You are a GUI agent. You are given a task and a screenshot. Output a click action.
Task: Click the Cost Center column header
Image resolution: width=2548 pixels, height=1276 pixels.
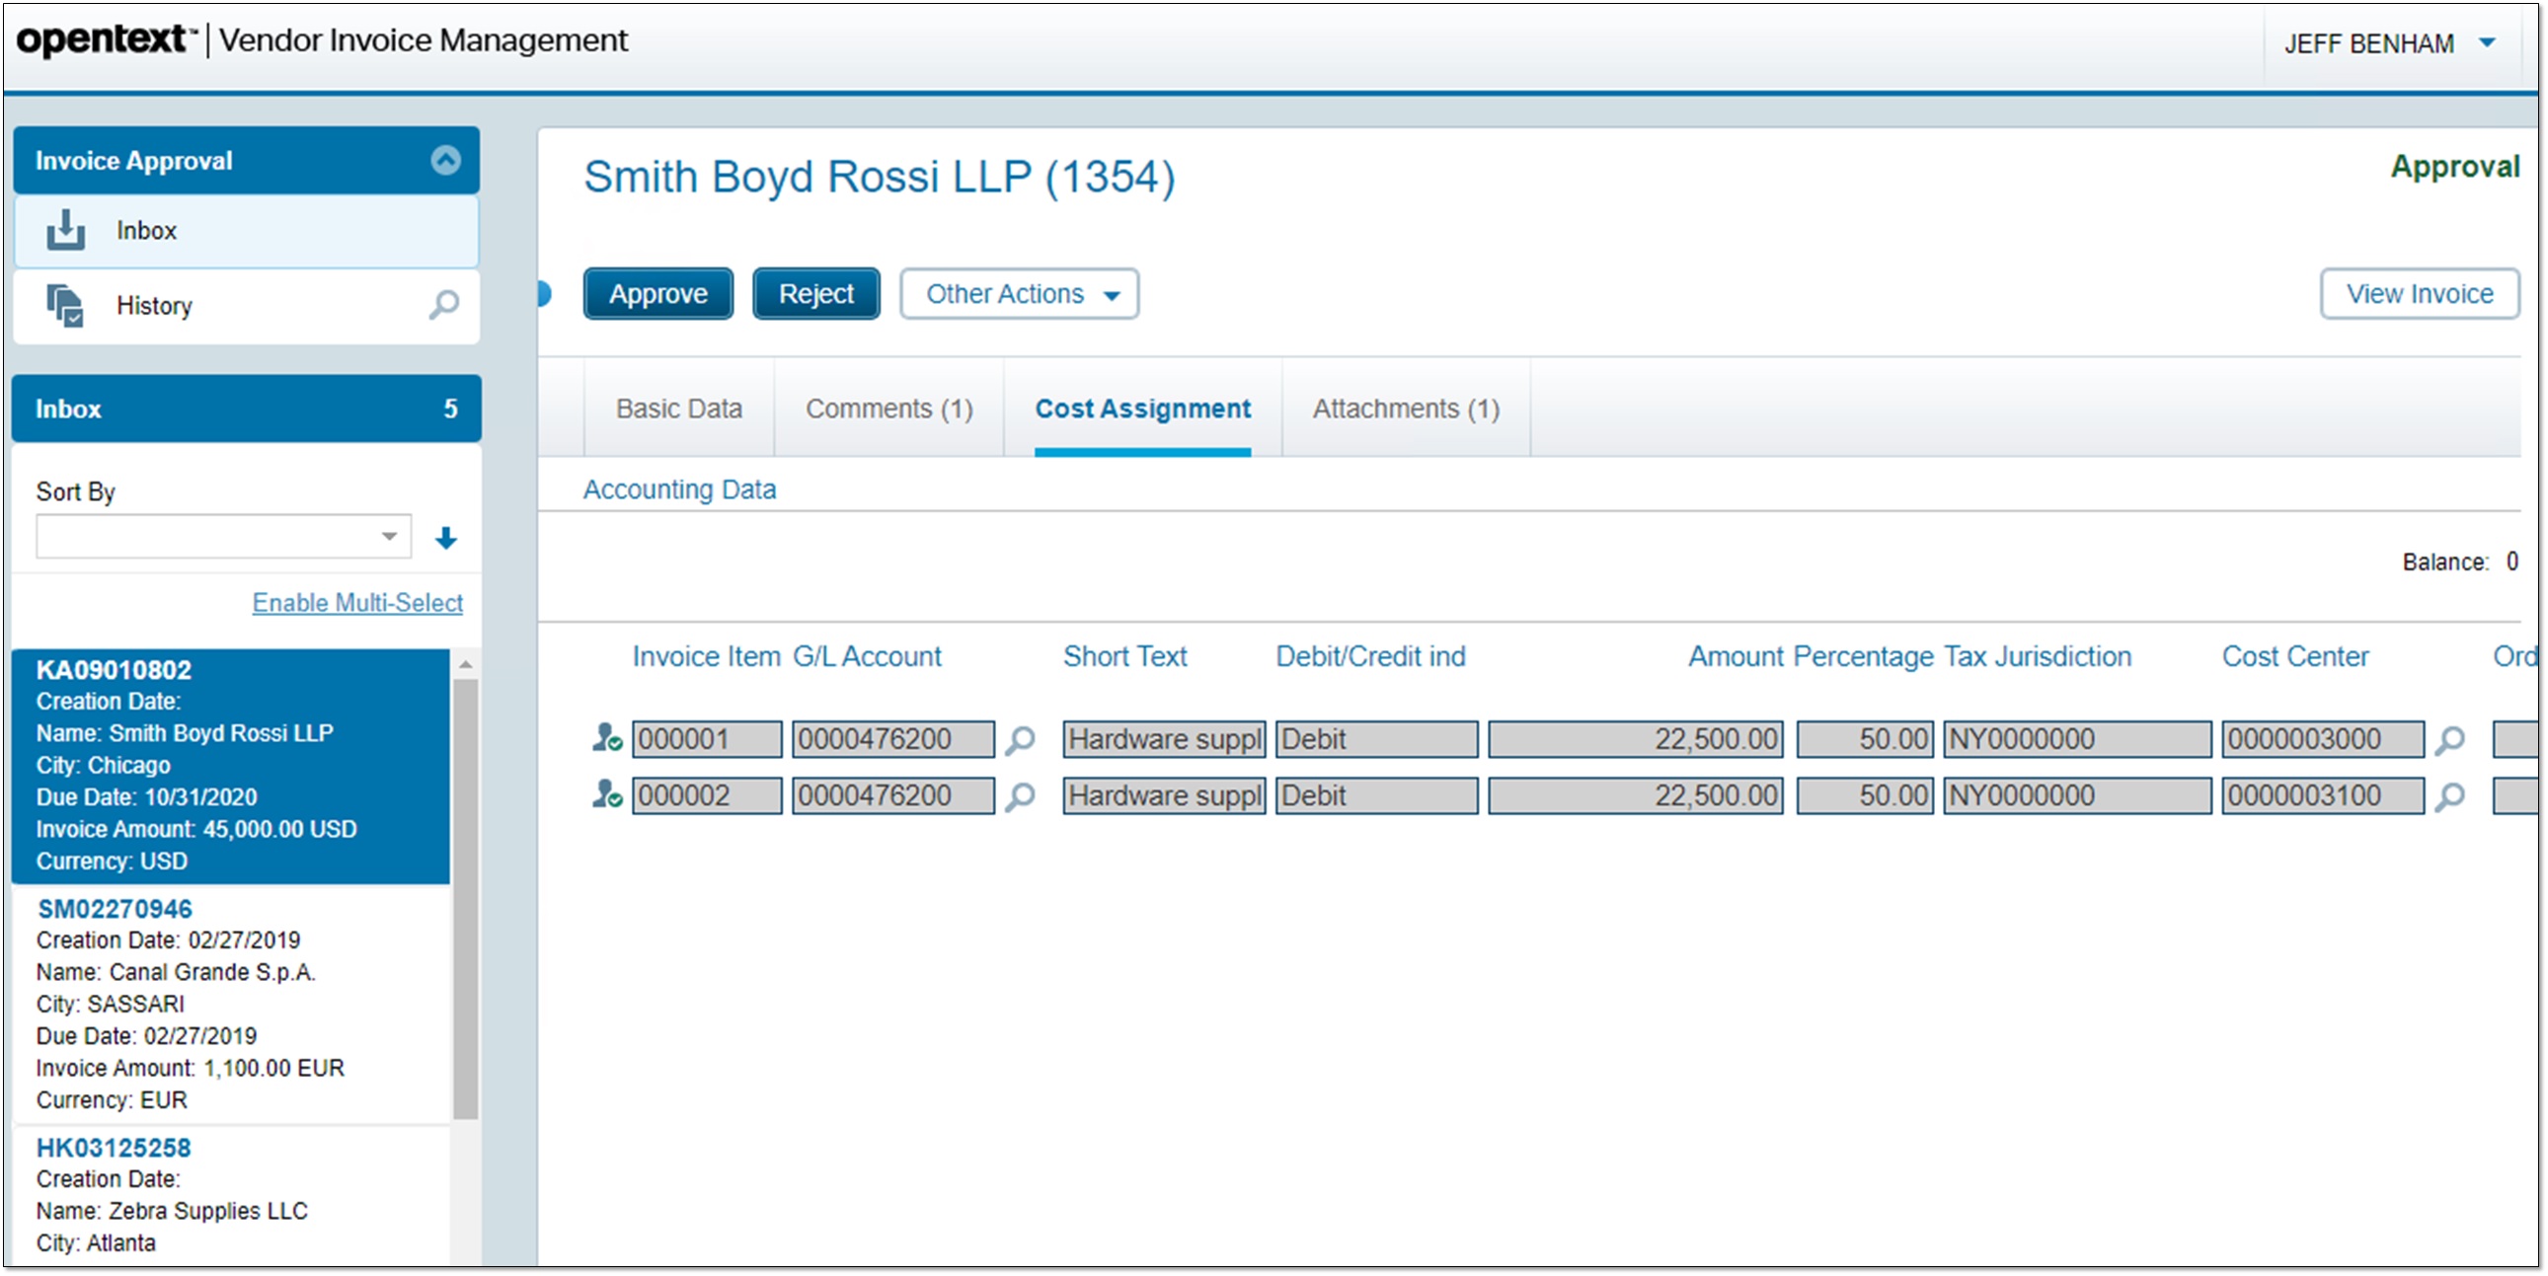click(x=2295, y=656)
